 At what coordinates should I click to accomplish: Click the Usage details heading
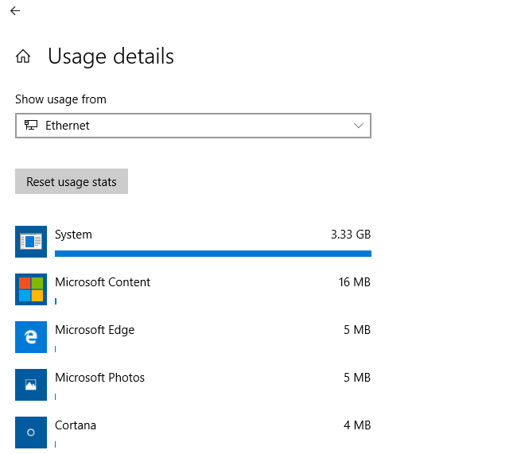(111, 56)
